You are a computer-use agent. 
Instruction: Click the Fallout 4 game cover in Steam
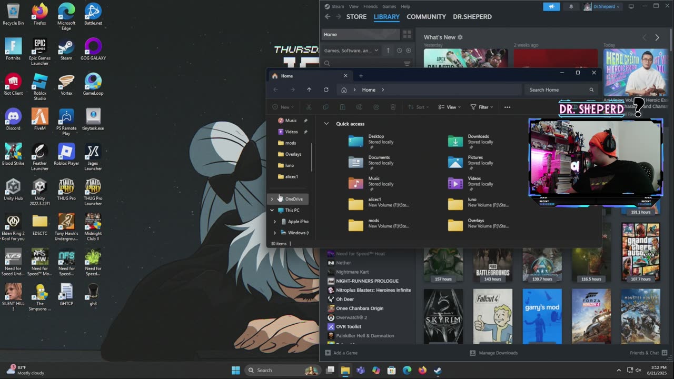click(493, 316)
